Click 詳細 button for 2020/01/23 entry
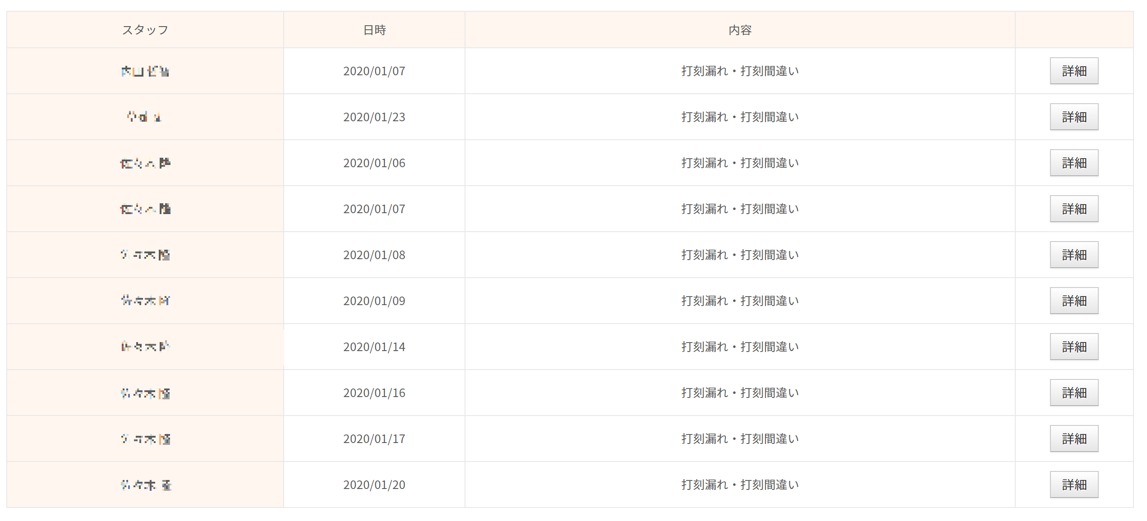Viewport: 1147px width, 521px height. pyautogui.click(x=1073, y=117)
